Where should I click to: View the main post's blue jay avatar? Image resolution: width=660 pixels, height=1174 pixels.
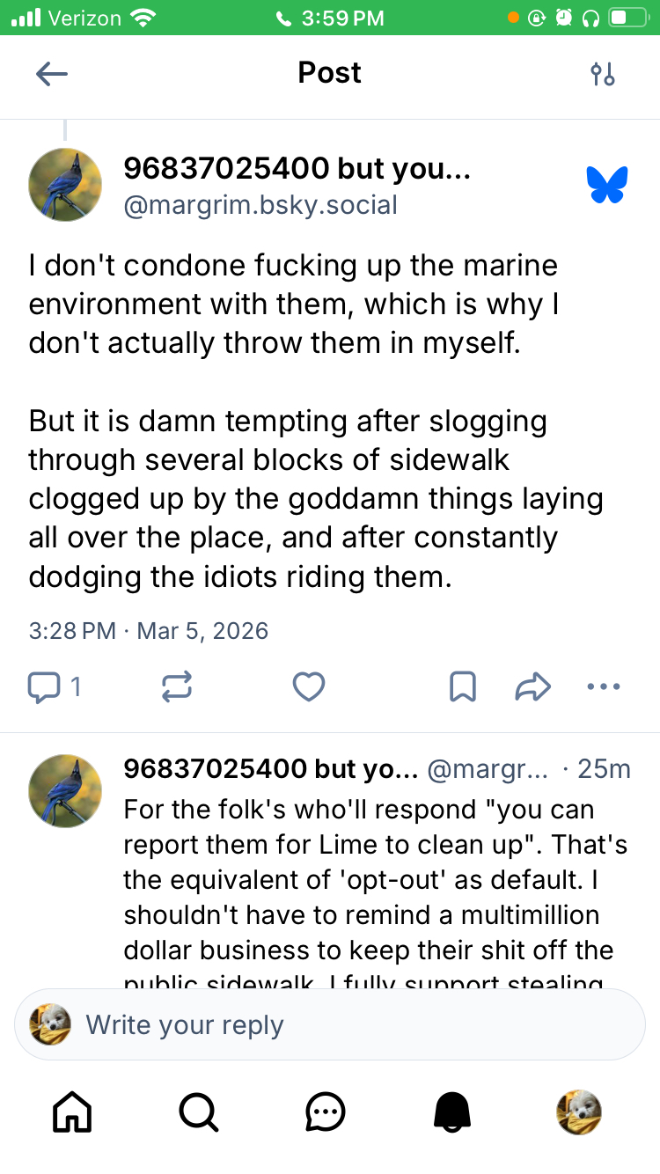pos(65,185)
